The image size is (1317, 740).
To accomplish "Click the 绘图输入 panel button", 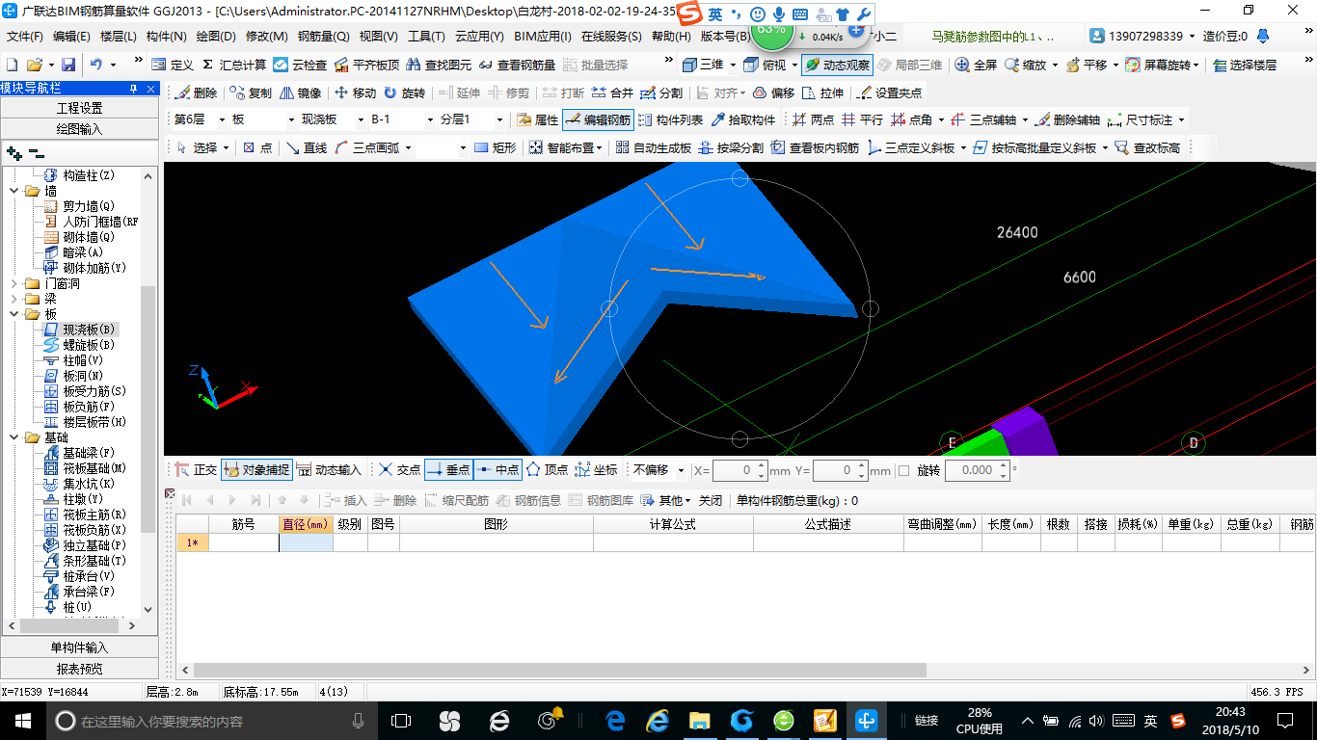I will coord(79,128).
